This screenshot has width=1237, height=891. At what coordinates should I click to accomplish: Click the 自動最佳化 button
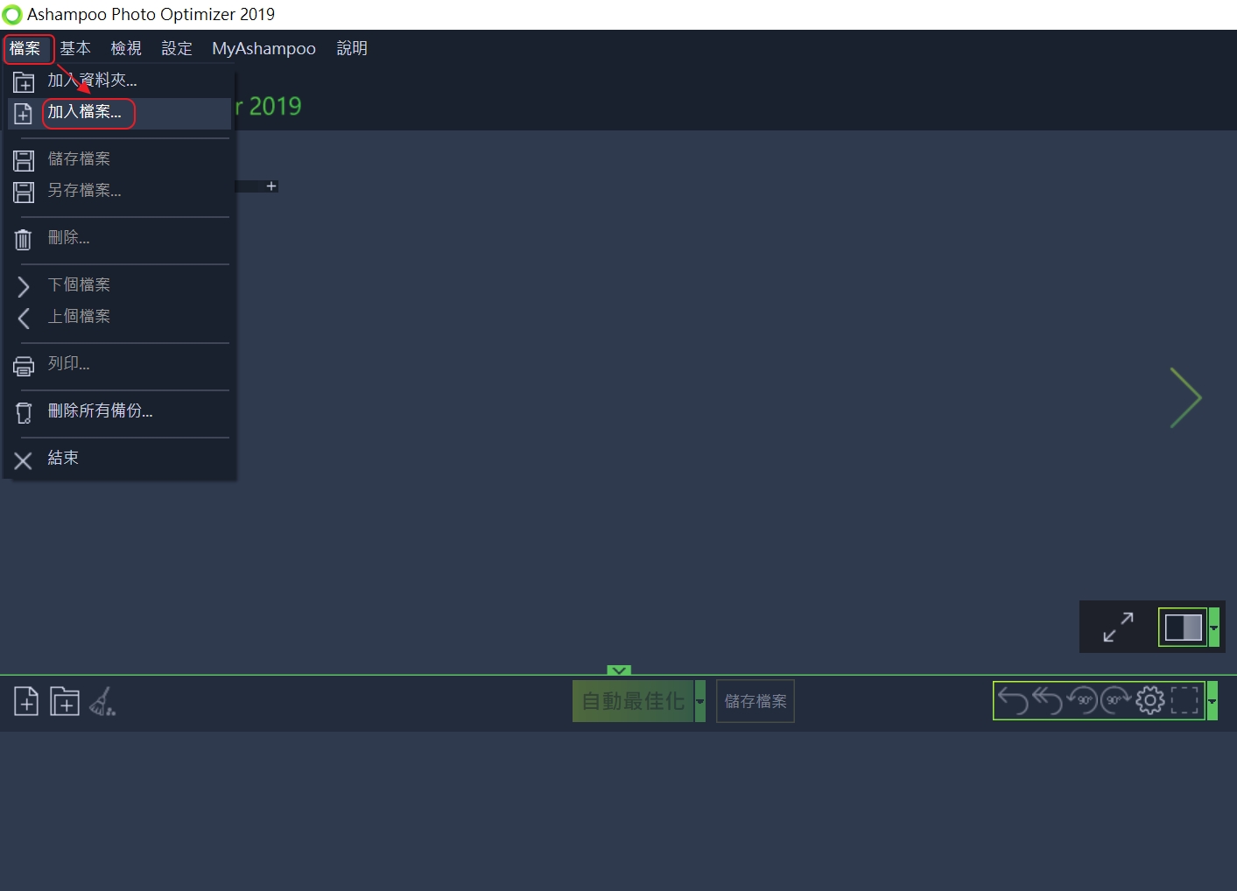pos(633,701)
